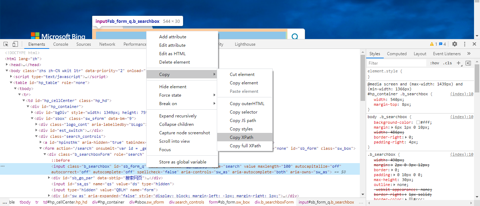
Task: Open the Break on submenu
Action: [x=182, y=103]
